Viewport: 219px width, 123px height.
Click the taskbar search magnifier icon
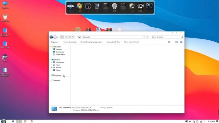click(x=217, y=121)
